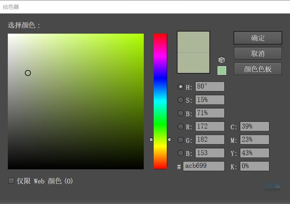Click the 取消 button
This screenshot has height=204, width=290.
tap(258, 53)
